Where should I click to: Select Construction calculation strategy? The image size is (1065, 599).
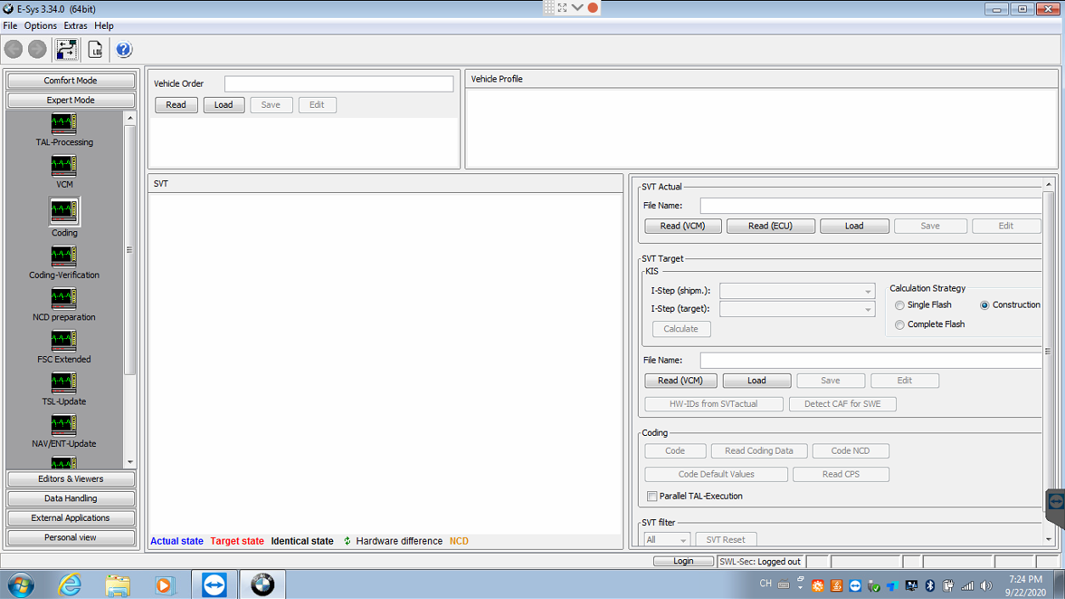(x=985, y=305)
